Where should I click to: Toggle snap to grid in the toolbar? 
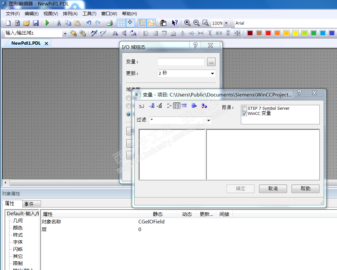(131, 23)
